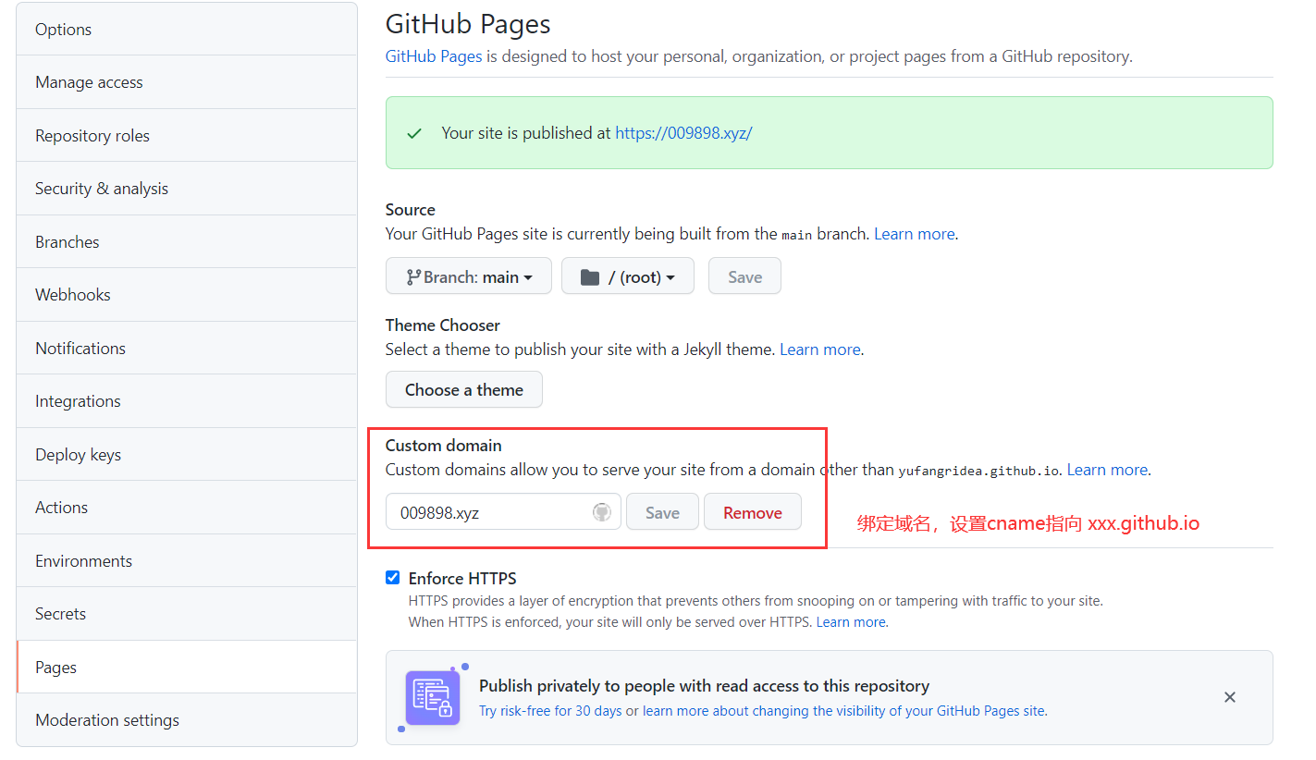Open Notifications in the sidebar
Screen dimensions: 1316x760
coord(187,349)
